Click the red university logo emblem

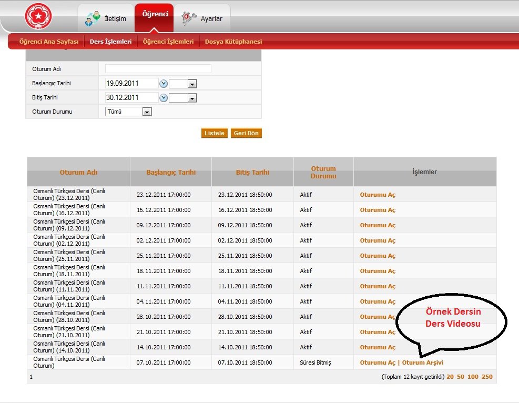click(x=38, y=16)
